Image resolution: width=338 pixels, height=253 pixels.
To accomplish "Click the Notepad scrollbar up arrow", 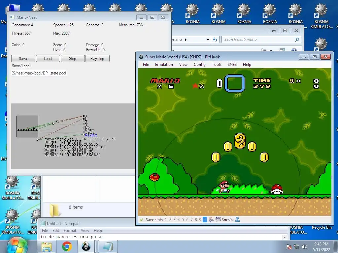I will click(285, 237).
